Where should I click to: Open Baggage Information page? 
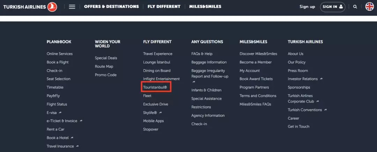point(209,62)
